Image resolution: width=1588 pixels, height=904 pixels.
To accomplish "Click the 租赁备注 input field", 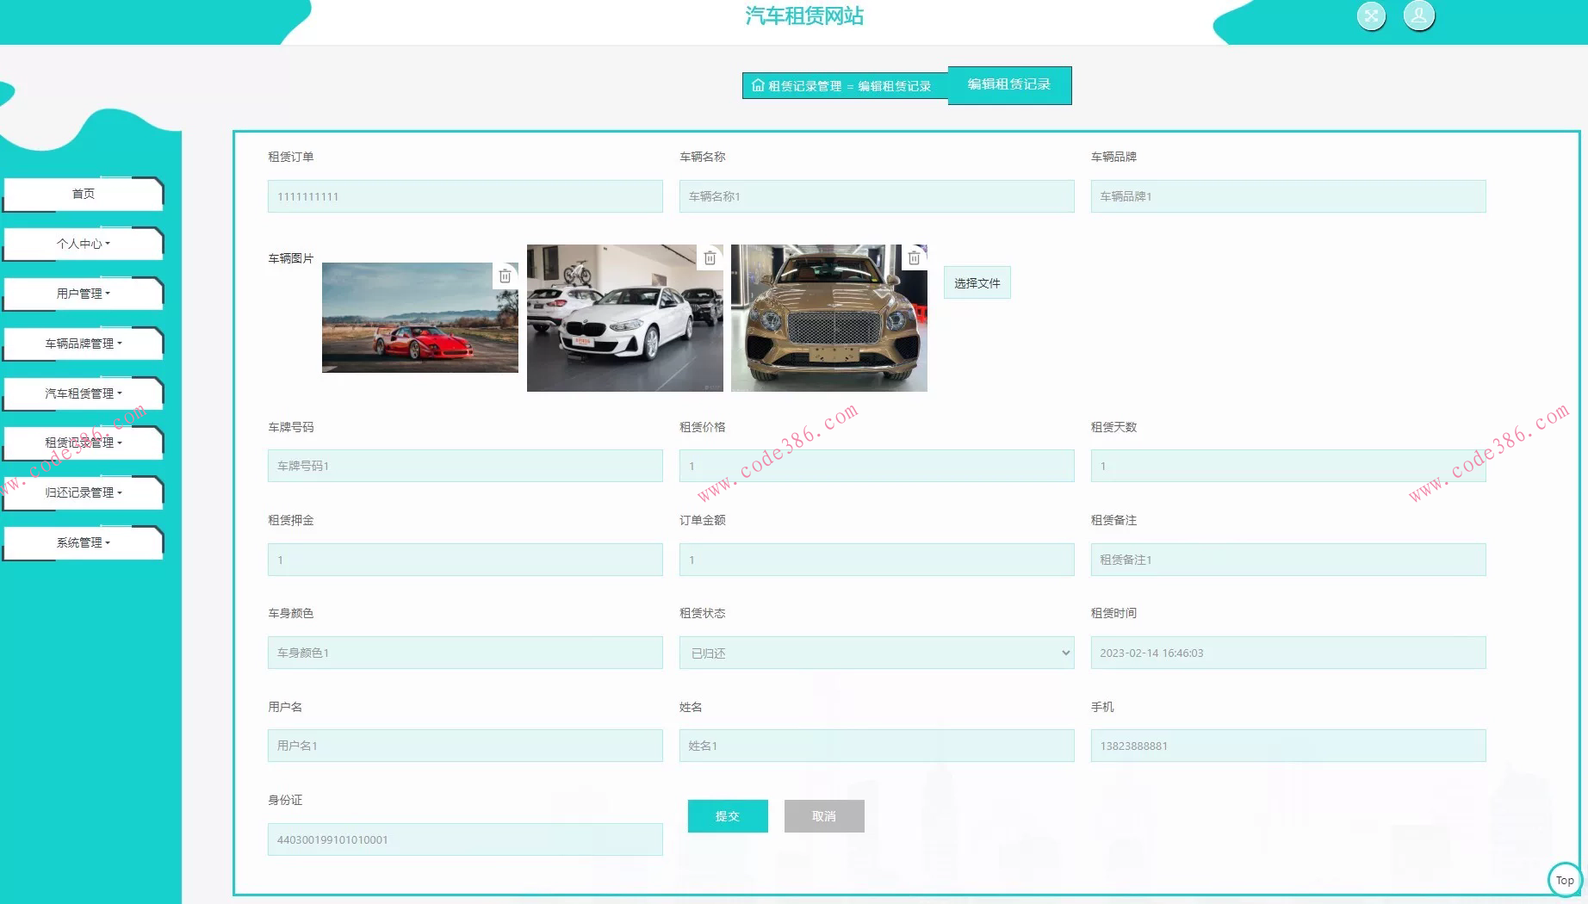I will (x=1287, y=560).
